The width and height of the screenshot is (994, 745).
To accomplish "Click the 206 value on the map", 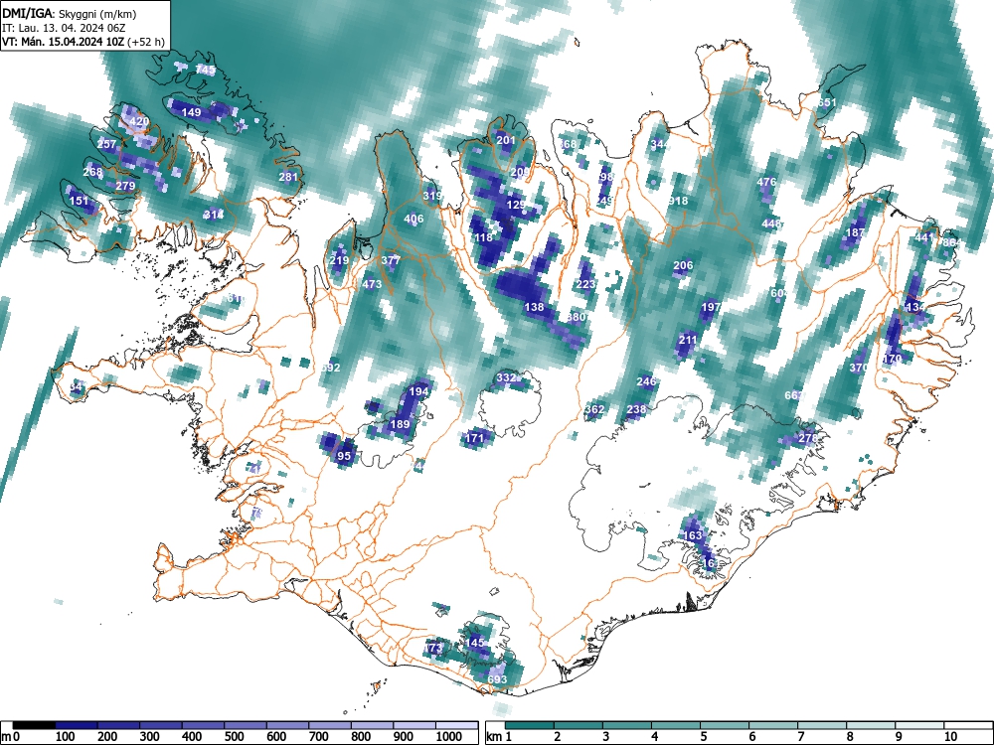I will click(x=683, y=265).
